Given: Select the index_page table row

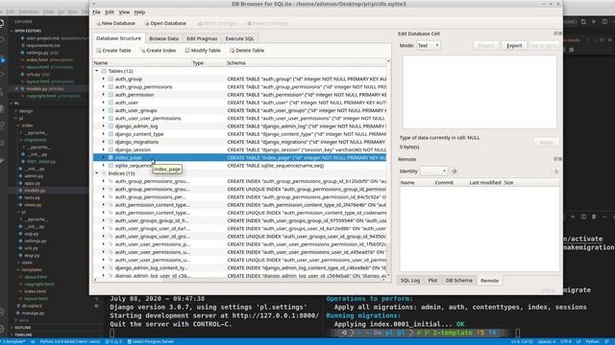Looking at the screenshot, I should [x=239, y=157].
